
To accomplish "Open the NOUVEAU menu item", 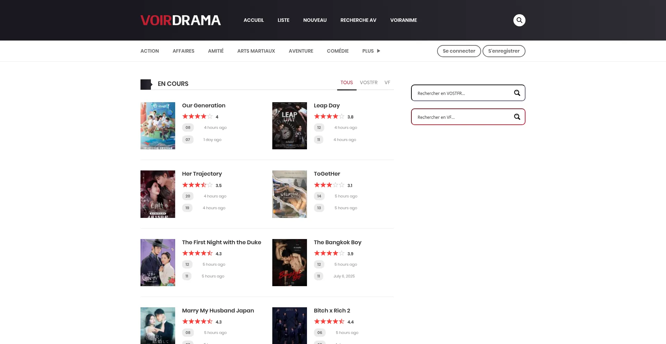I will 315,20.
